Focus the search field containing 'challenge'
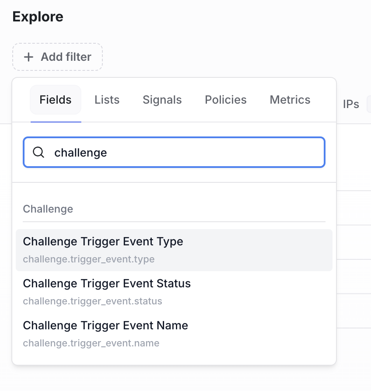The width and height of the screenshot is (371, 391). (x=174, y=152)
